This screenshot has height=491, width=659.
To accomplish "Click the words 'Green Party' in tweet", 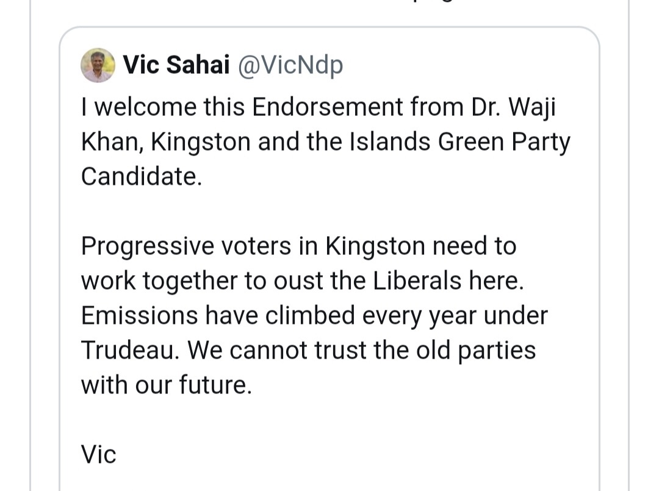I will (504, 142).
